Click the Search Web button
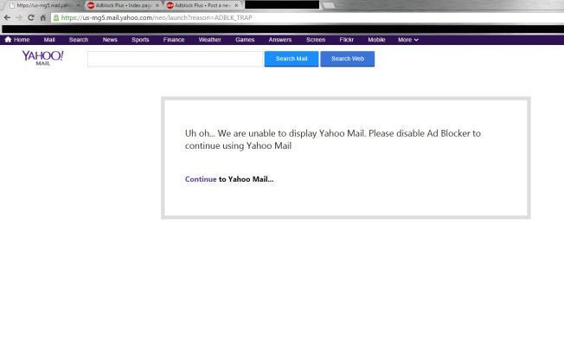This screenshot has height=340, width=564. 348,59
